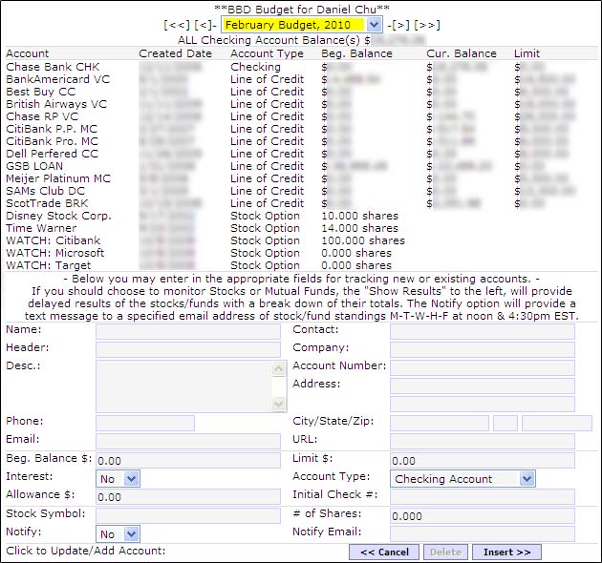The image size is (602, 563).
Task: Click the Account column header
Action: 28,53
